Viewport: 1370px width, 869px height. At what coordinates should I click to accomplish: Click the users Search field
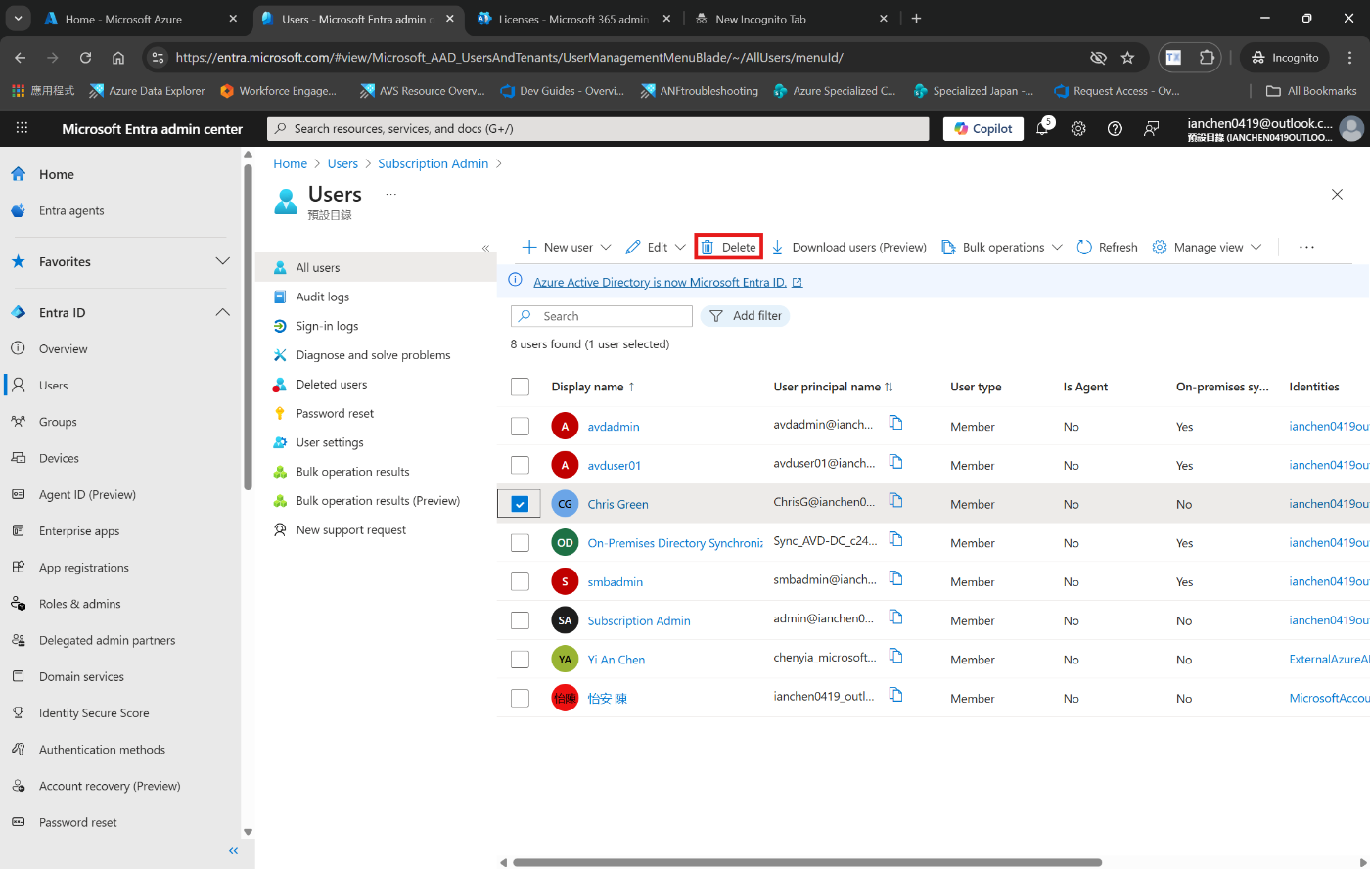[x=601, y=316]
